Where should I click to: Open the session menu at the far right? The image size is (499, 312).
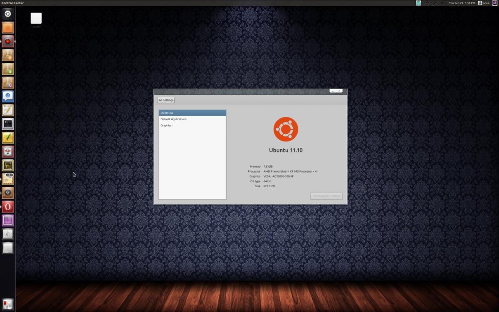495,3
